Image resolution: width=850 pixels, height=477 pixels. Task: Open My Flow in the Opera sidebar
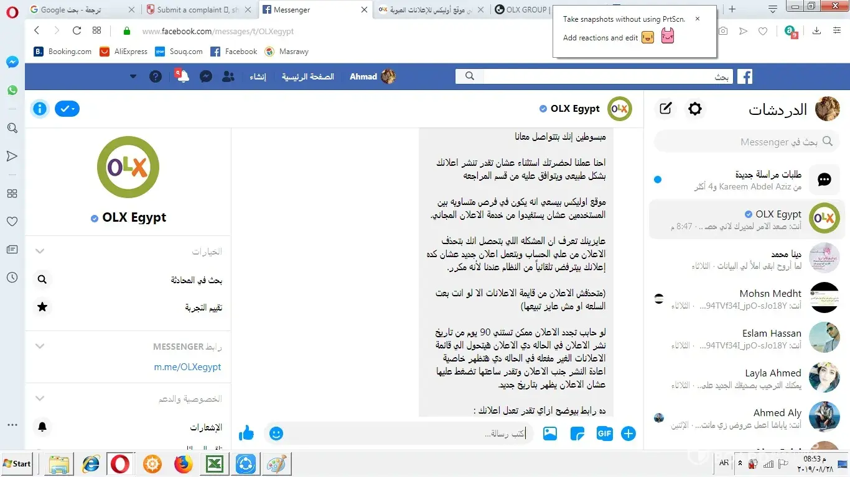[x=12, y=156]
